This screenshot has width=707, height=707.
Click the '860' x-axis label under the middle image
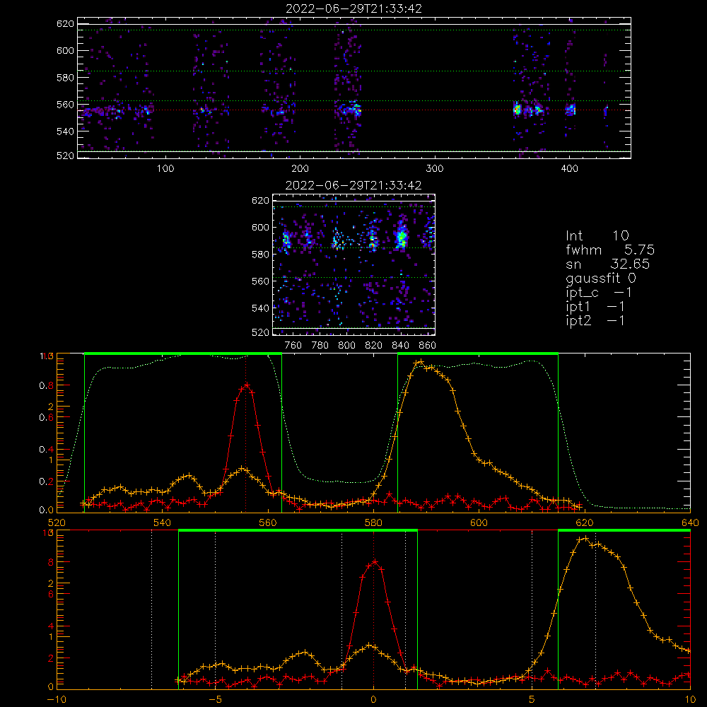click(x=428, y=346)
